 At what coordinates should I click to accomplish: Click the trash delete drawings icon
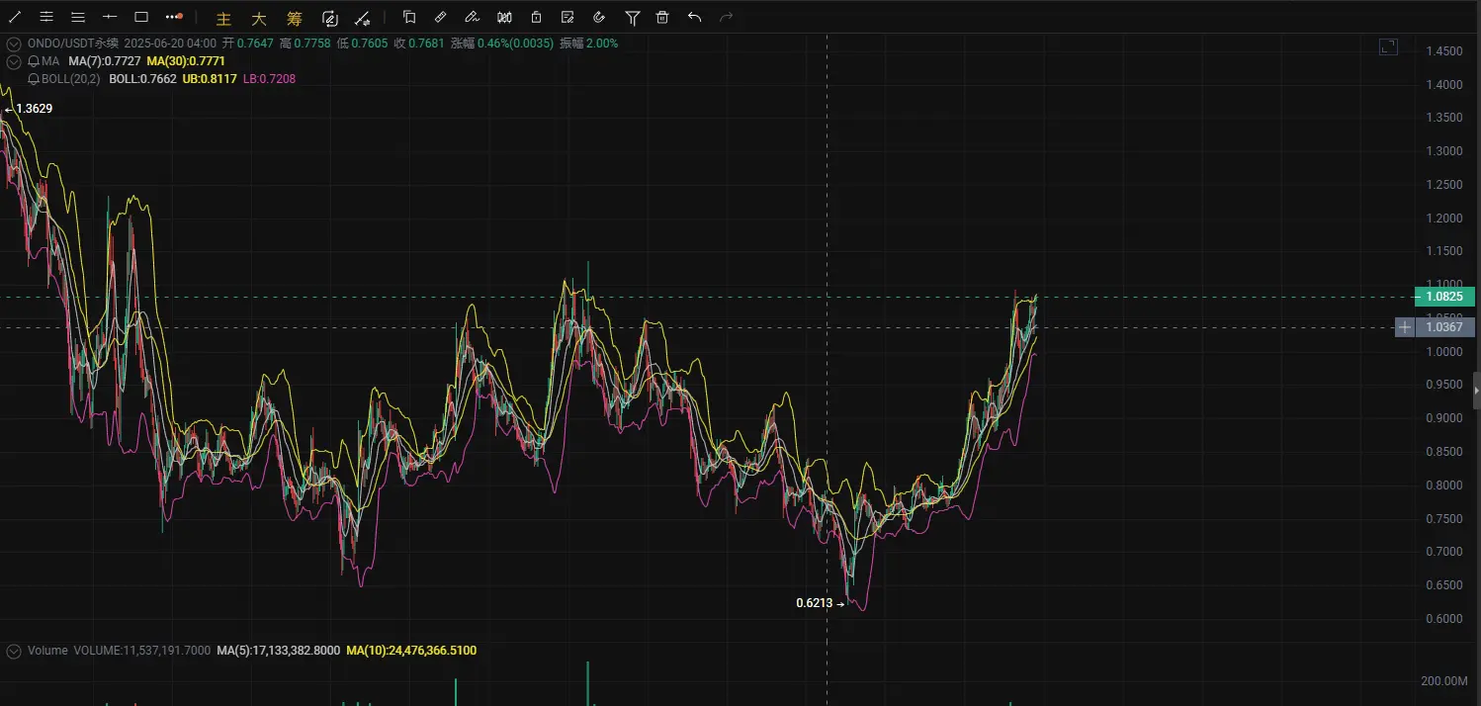tap(663, 17)
